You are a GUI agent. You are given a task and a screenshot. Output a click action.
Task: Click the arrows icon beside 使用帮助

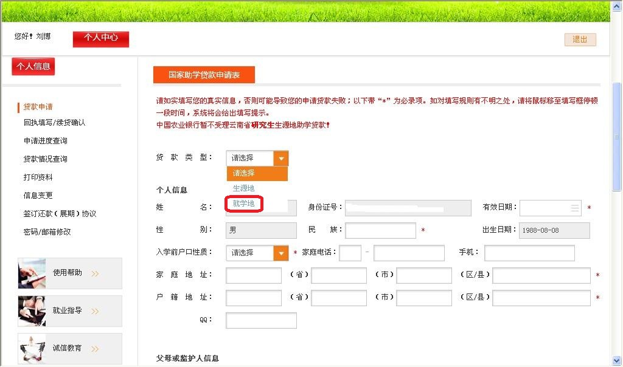(x=95, y=273)
